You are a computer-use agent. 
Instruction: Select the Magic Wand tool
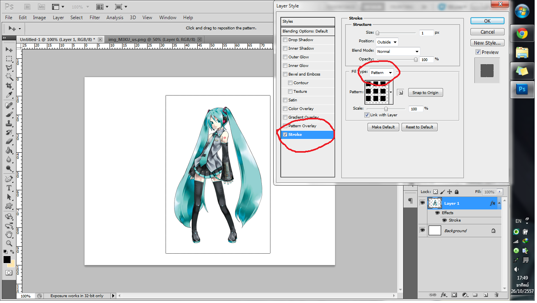9,77
